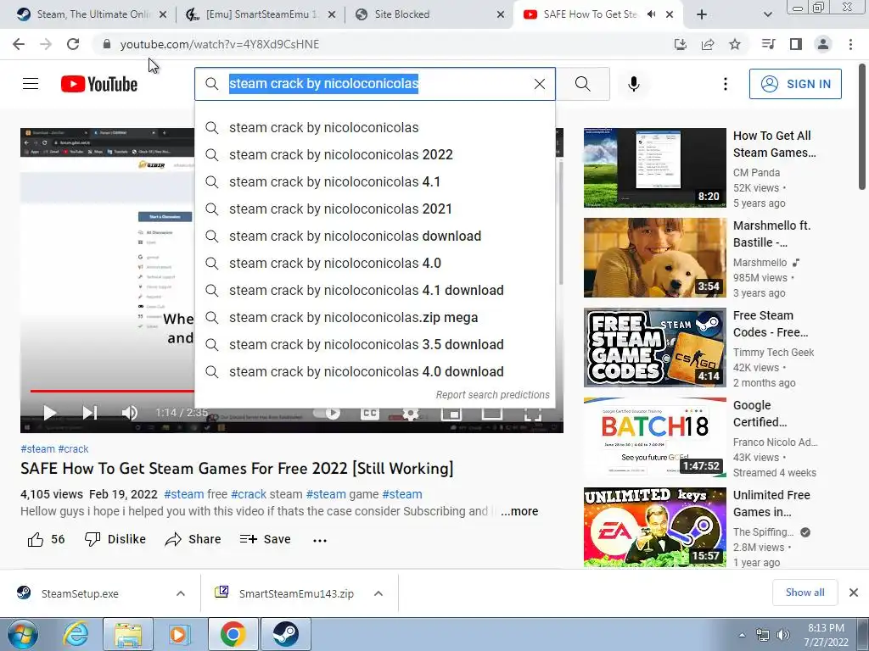The image size is (869, 651).
Task: Go back with the browser back arrow
Action: (x=19, y=44)
